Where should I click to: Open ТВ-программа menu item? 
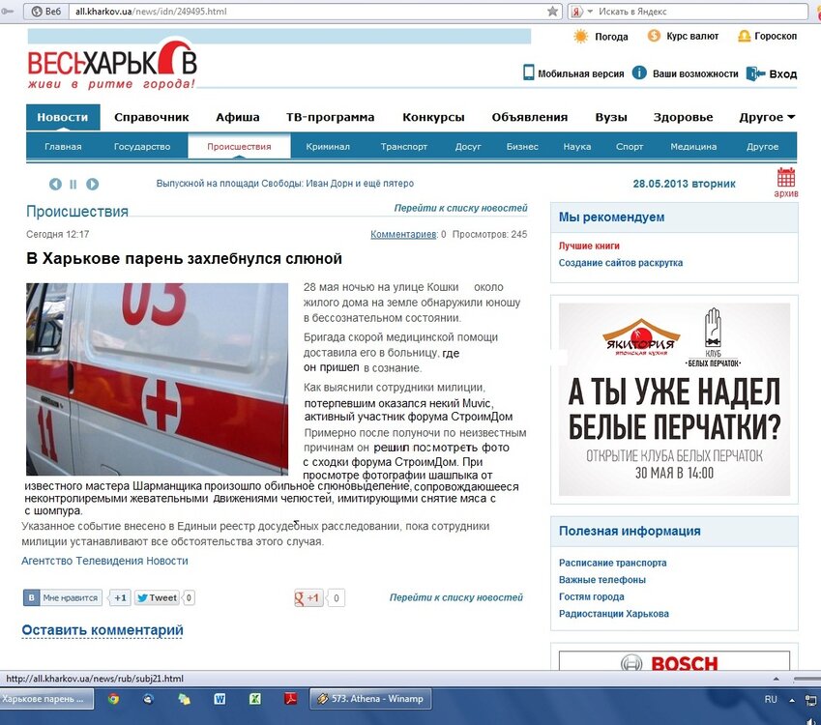pos(330,117)
